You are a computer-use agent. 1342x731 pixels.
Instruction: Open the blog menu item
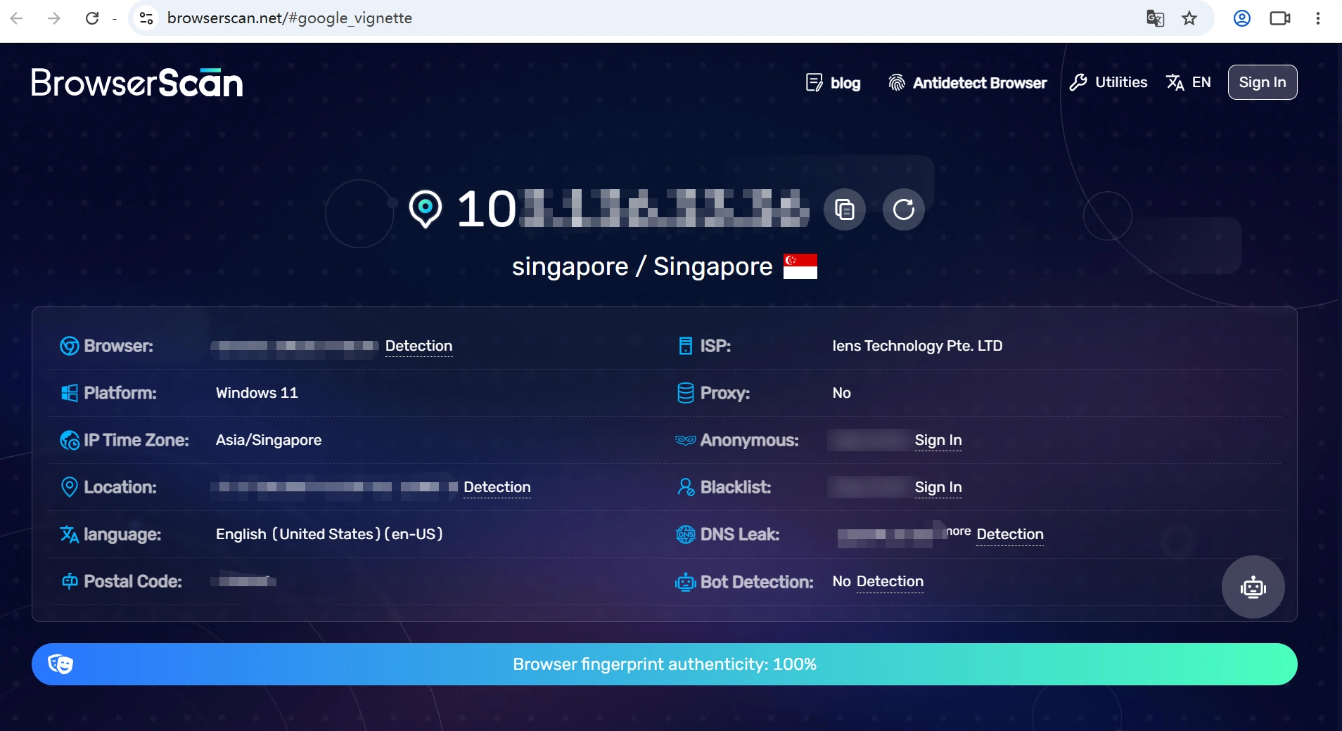point(833,83)
